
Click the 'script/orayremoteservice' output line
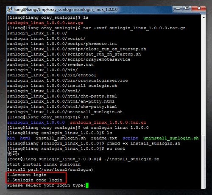click(69, 59)
